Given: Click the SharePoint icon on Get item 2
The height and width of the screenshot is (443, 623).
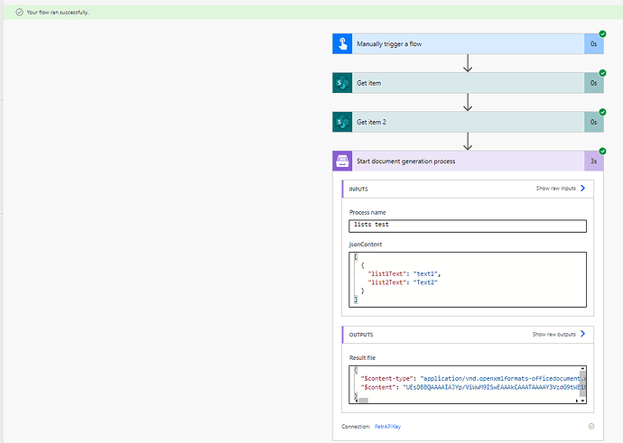Looking at the screenshot, I should pos(342,122).
